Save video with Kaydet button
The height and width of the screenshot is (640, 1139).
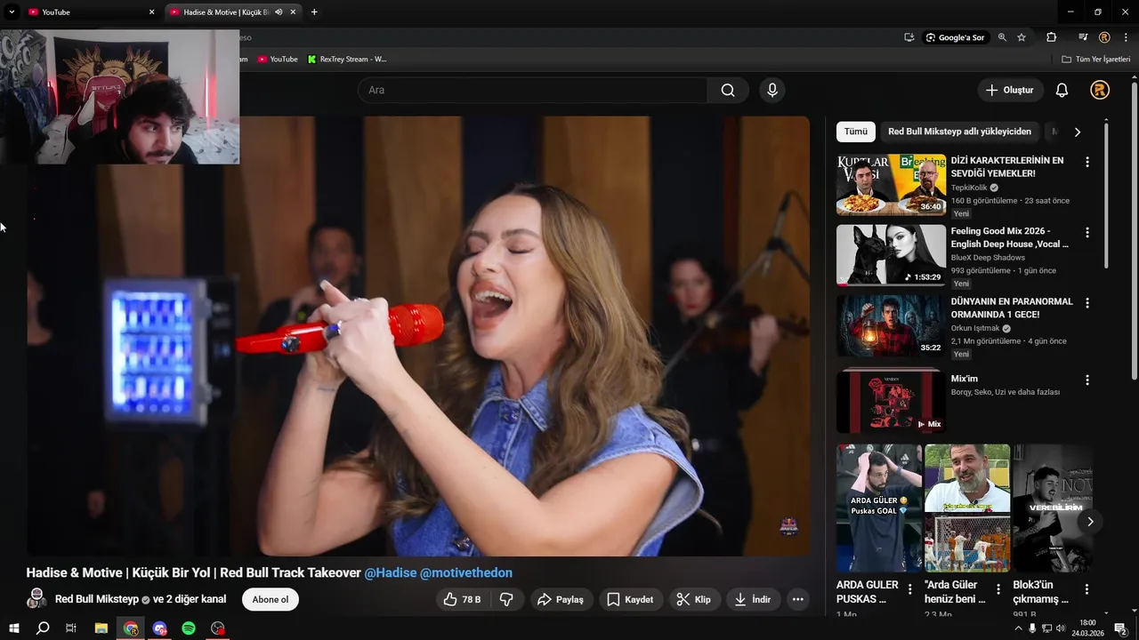(x=630, y=599)
